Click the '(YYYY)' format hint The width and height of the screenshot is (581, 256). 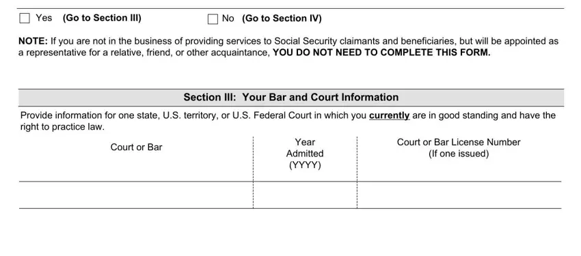click(x=305, y=165)
